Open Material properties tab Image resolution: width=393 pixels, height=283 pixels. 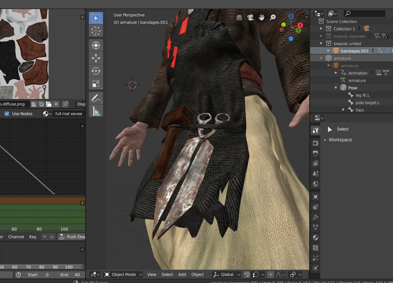point(315,238)
